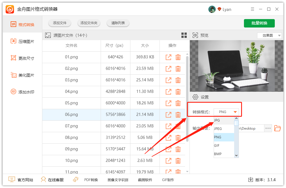The width and height of the screenshot is (286, 188).
Task: Click the laptop preview image
Action: pos(237,66)
